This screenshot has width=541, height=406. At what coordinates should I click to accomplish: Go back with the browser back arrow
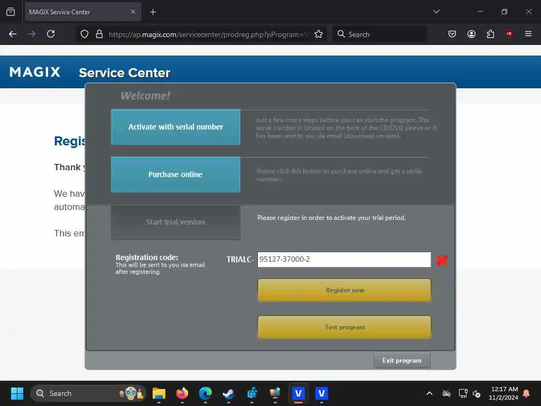tap(13, 34)
